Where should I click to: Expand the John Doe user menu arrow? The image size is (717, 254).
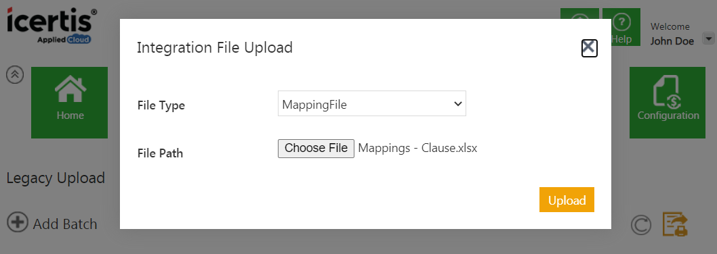click(x=708, y=39)
